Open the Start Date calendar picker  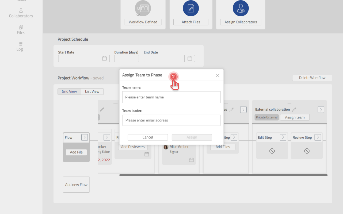(x=104, y=59)
